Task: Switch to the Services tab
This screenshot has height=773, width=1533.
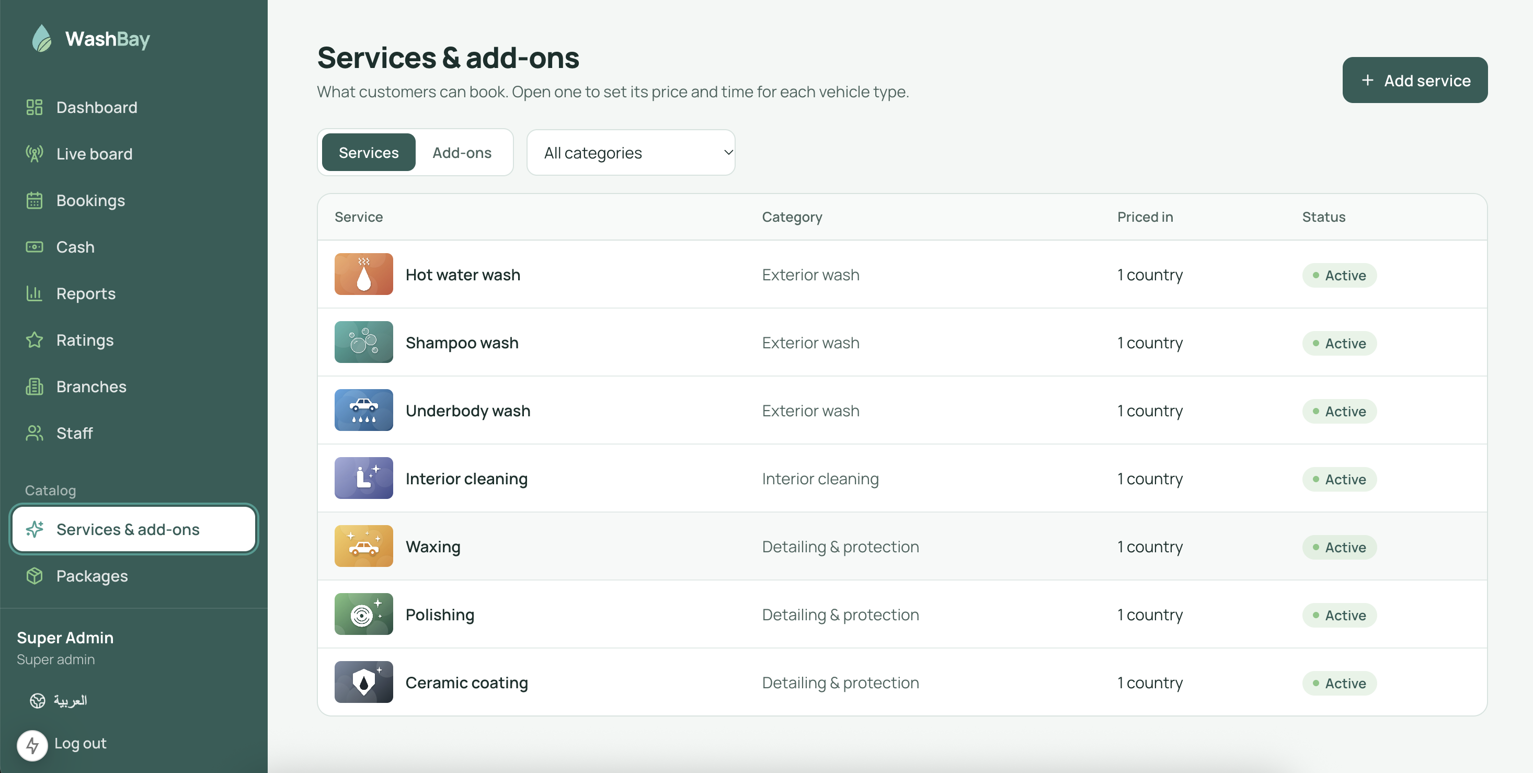Action: click(x=369, y=152)
